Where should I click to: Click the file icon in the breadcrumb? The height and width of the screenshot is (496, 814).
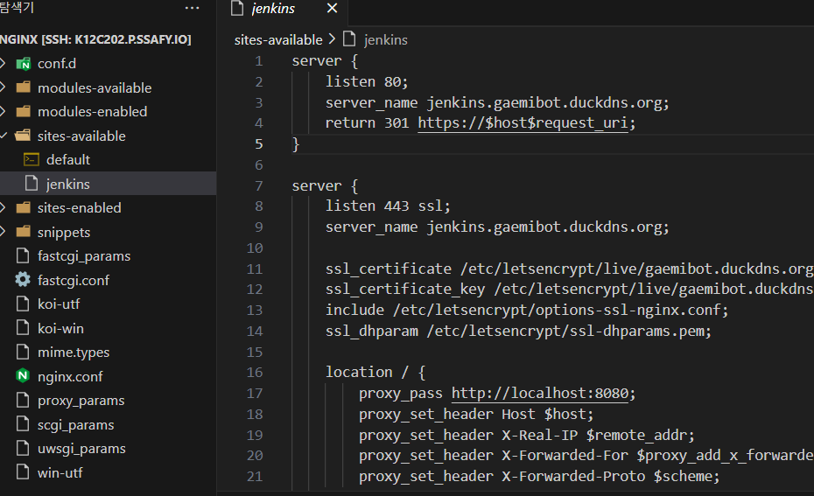click(x=349, y=38)
